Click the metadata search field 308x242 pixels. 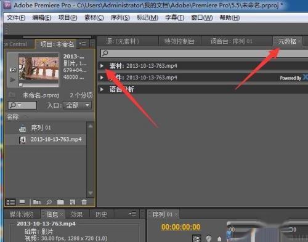205,54
